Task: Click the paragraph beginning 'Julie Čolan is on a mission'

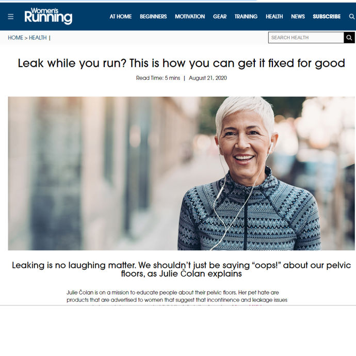Action: click(x=177, y=297)
